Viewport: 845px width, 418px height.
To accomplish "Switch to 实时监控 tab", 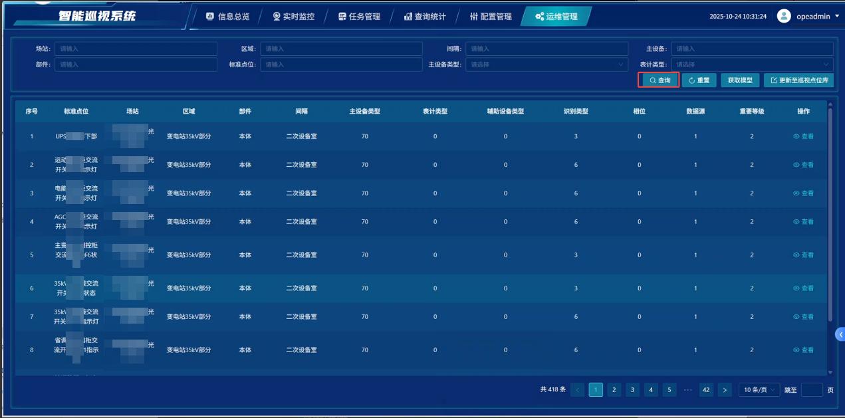I will pos(293,17).
